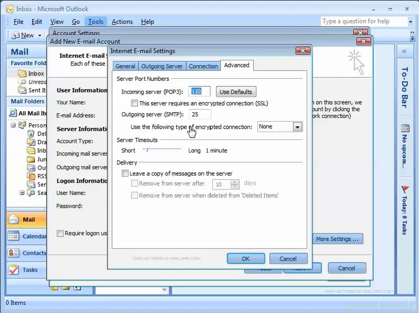Click the Outlook icon in the title bar
This screenshot has width=419, height=313.
tap(10, 9)
